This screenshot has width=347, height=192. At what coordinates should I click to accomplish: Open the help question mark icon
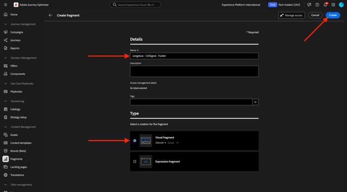click(x=317, y=5)
